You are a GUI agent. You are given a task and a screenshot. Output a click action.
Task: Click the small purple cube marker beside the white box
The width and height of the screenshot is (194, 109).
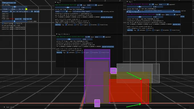(x=113, y=71)
